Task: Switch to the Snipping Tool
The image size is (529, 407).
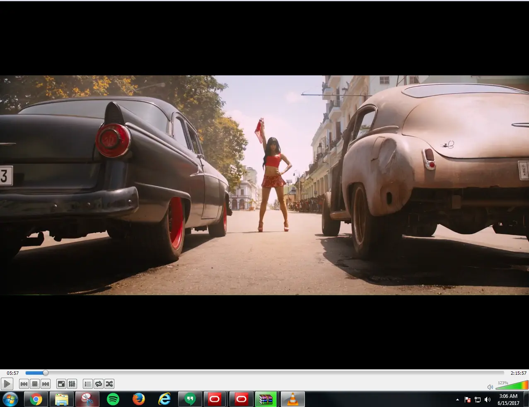Action: (87, 399)
